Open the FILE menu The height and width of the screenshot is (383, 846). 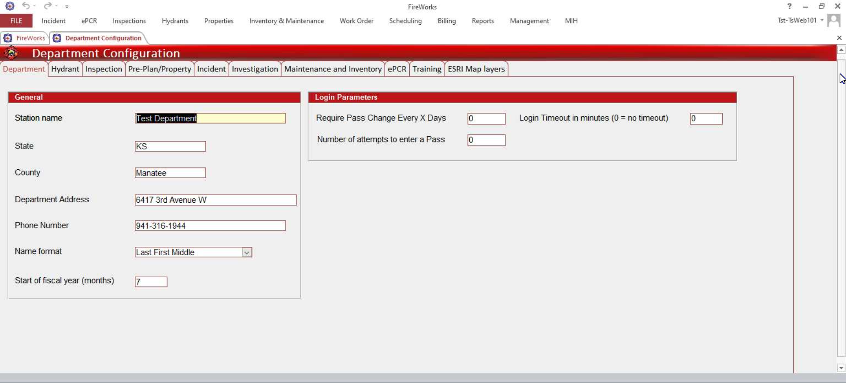(16, 21)
